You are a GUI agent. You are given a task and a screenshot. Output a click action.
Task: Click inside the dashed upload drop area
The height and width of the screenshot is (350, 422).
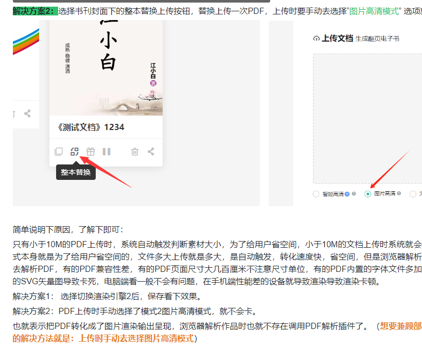coord(366,118)
